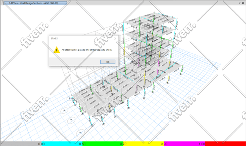Click the ETABS dialog title
The height and width of the screenshot is (146, 246).
pyautogui.click(x=54, y=38)
